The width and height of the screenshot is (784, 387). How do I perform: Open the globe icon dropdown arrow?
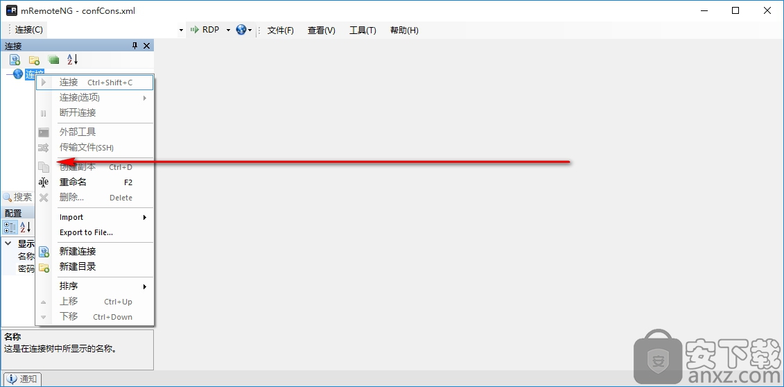(x=250, y=31)
